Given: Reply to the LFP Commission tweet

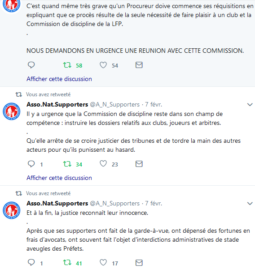Looking at the screenshot, I should (31, 65).
